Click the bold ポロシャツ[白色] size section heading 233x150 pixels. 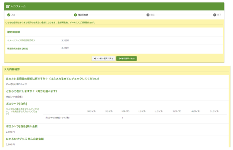click(x=16, y=104)
